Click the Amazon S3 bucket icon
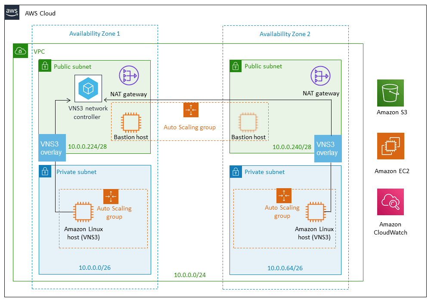Viewport: 431px width, 302px height. [391, 93]
